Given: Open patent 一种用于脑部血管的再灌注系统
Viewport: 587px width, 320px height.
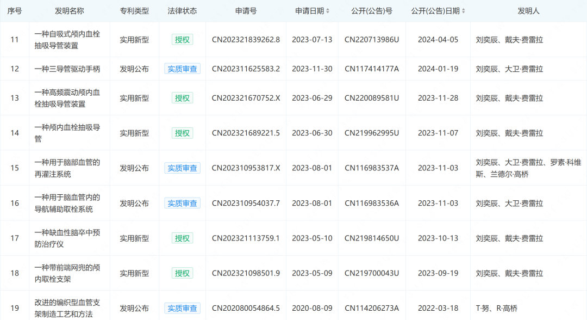Looking at the screenshot, I should click(x=67, y=168).
